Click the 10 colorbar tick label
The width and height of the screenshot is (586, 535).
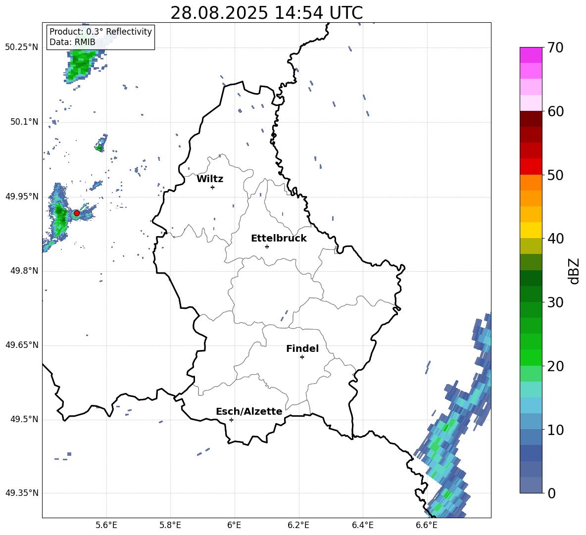point(555,430)
